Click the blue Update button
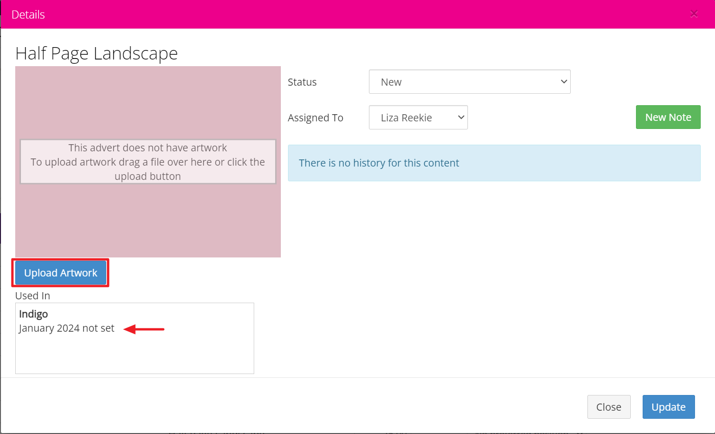 [x=668, y=407]
